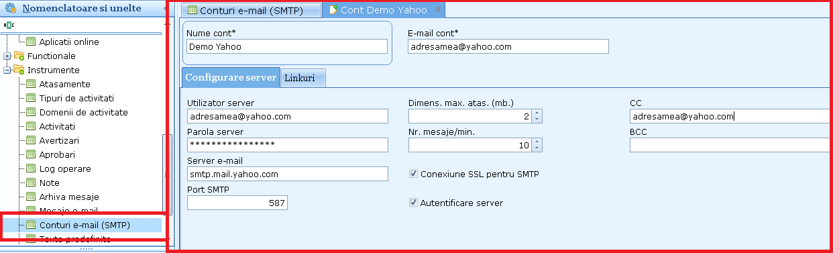The width and height of the screenshot is (833, 253).
Task: Click the Nr. mesaje/min. number field
Action: pos(470,145)
